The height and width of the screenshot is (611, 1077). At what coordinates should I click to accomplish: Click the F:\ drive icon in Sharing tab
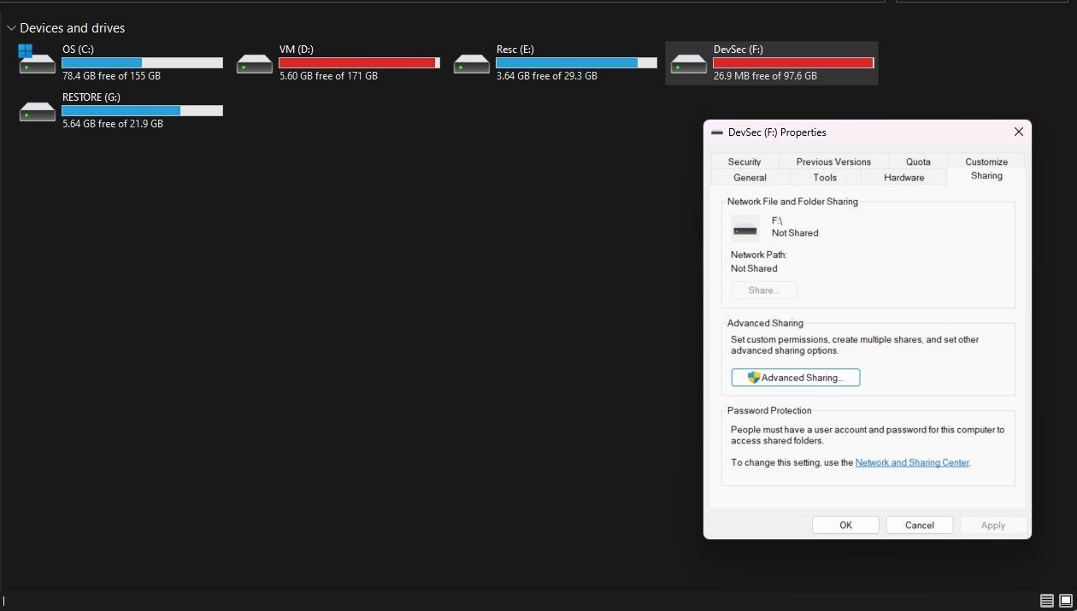(745, 229)
